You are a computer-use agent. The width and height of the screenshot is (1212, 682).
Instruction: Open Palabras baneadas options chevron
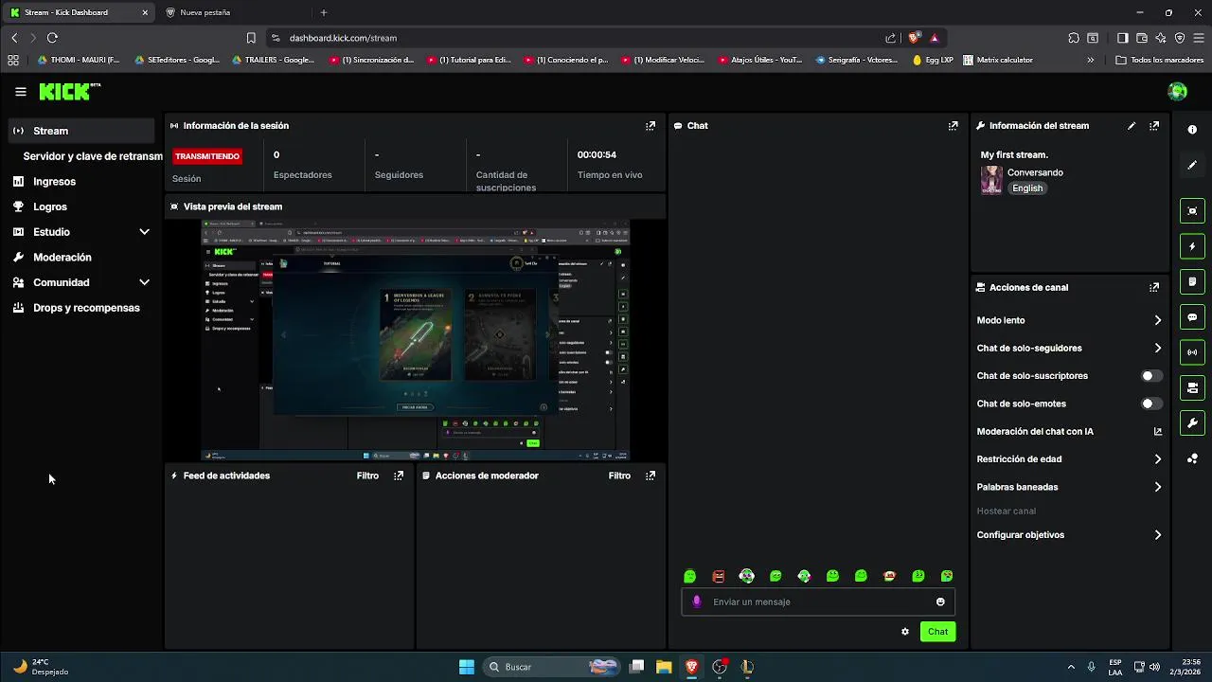click(1157, 487)
